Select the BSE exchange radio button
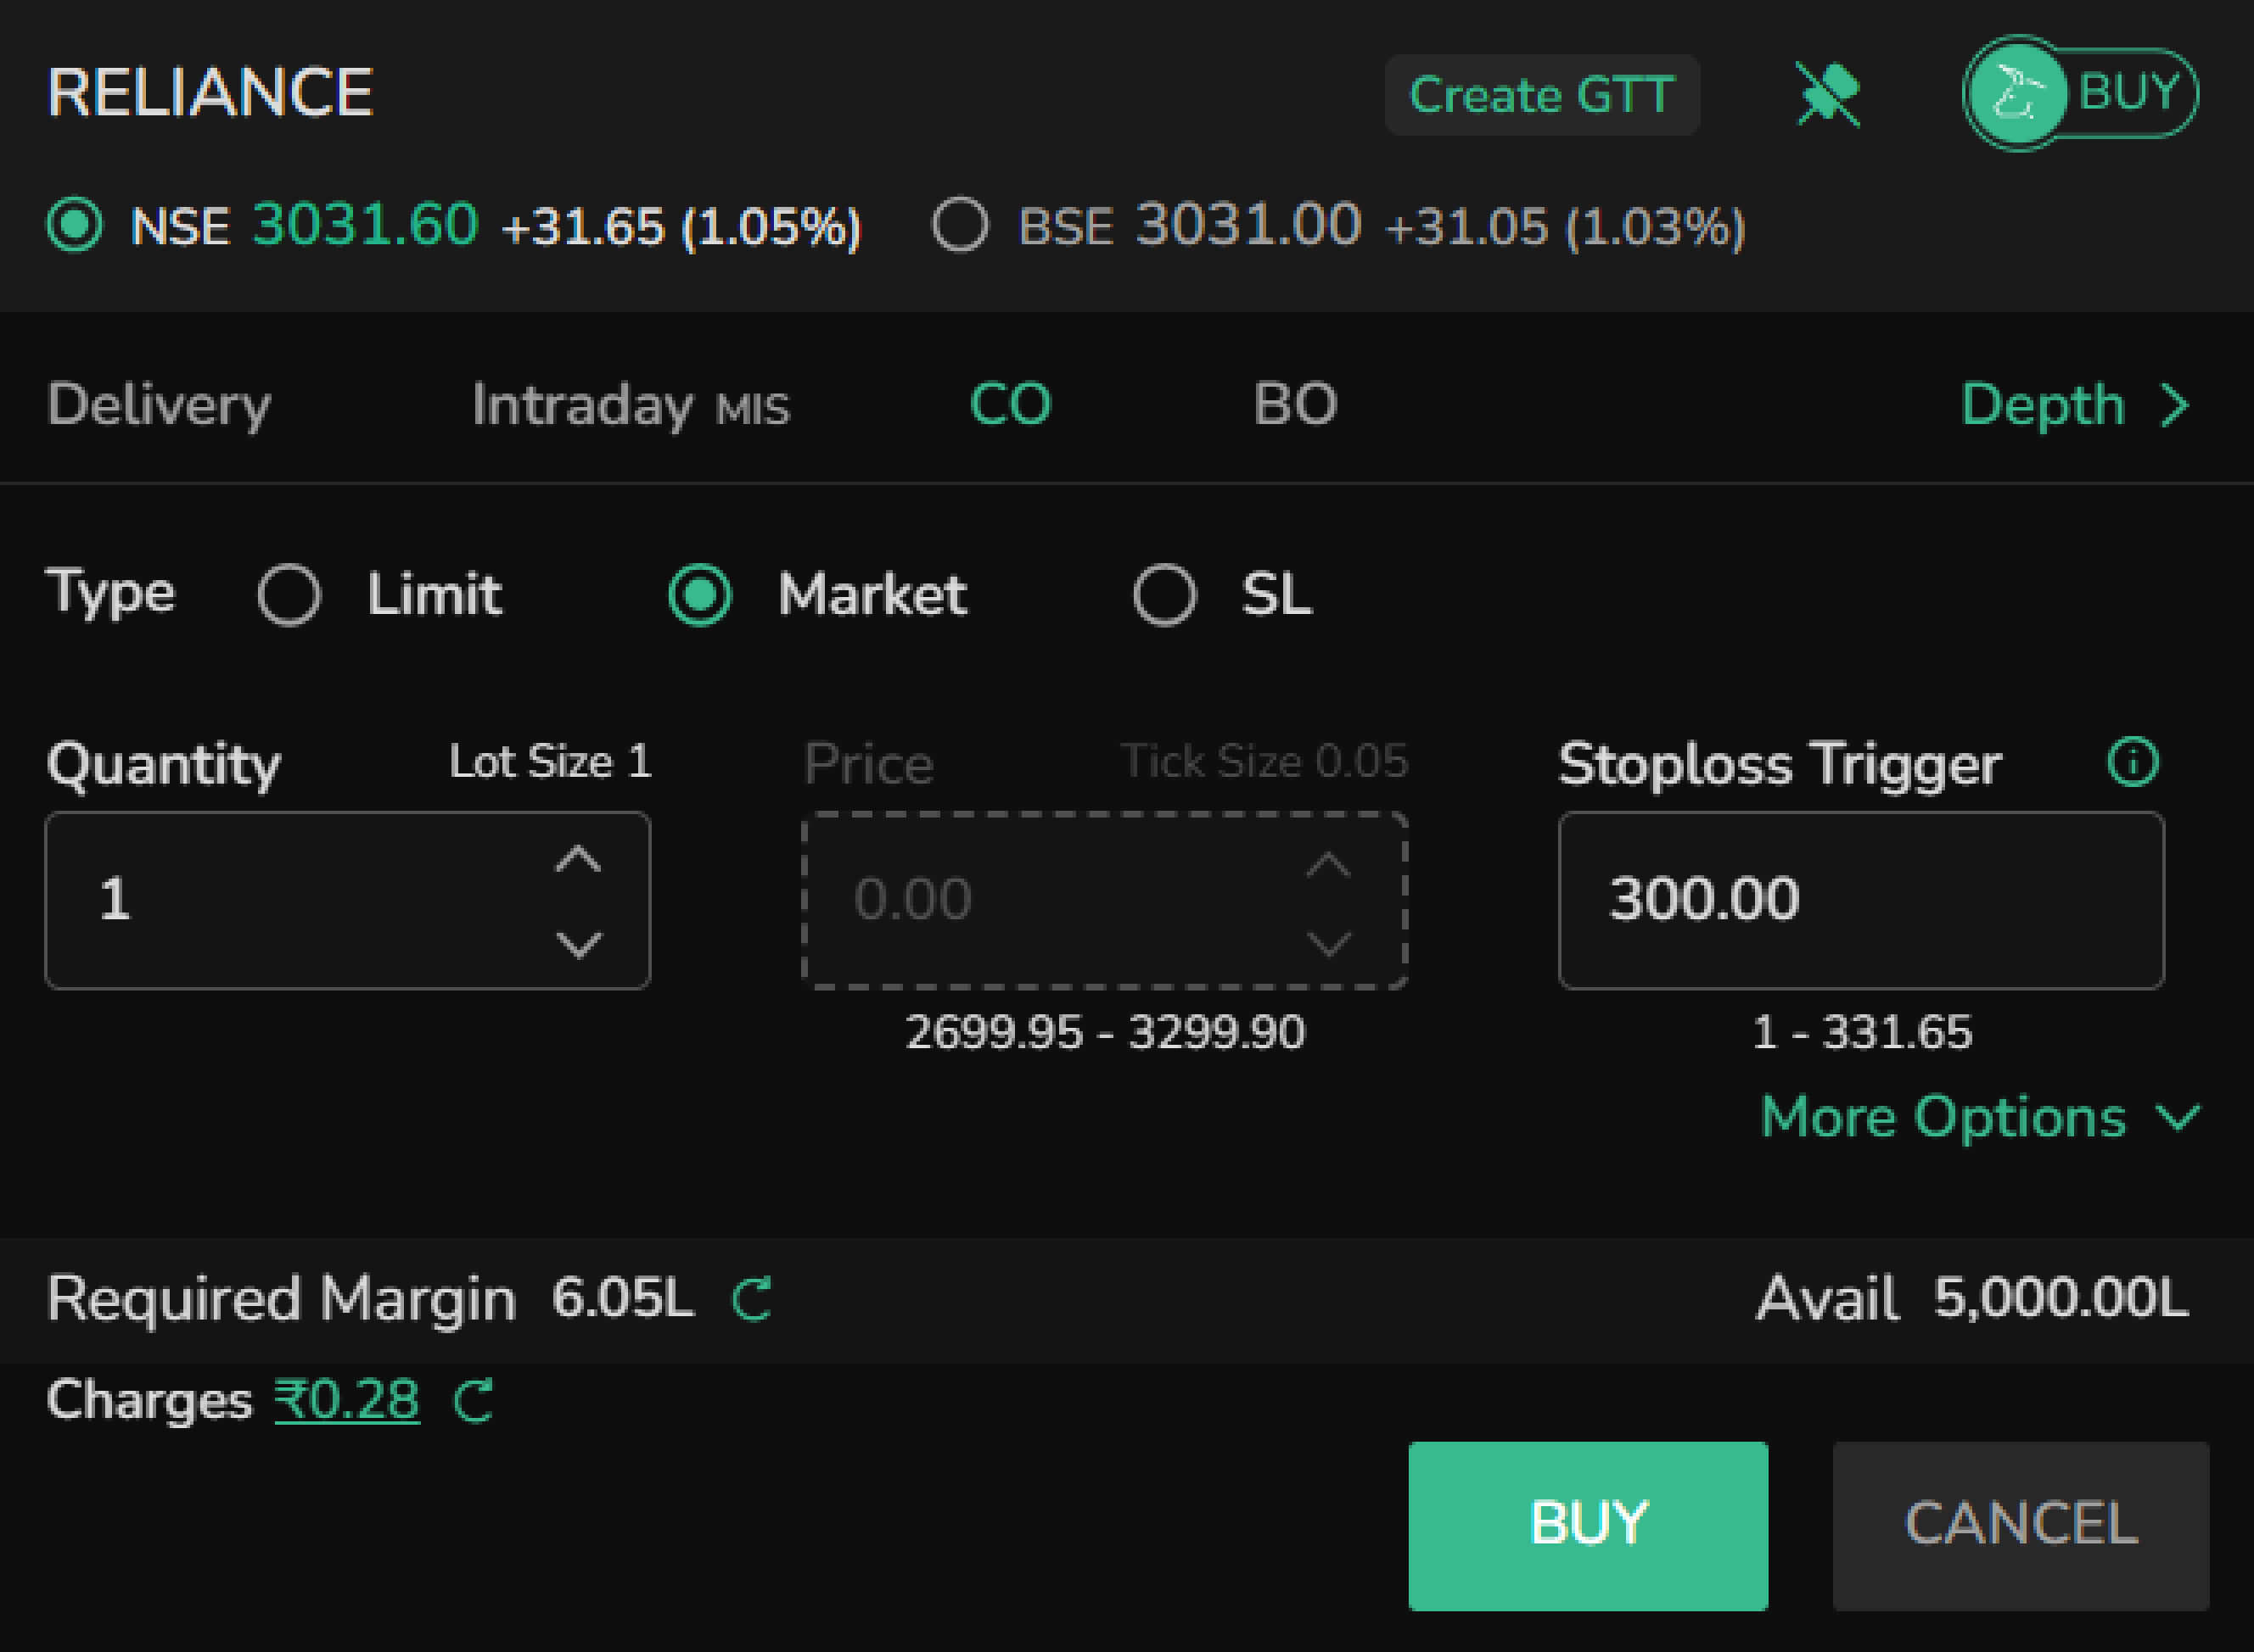Screen dimensions: 2254x1652 coord(961,224)
